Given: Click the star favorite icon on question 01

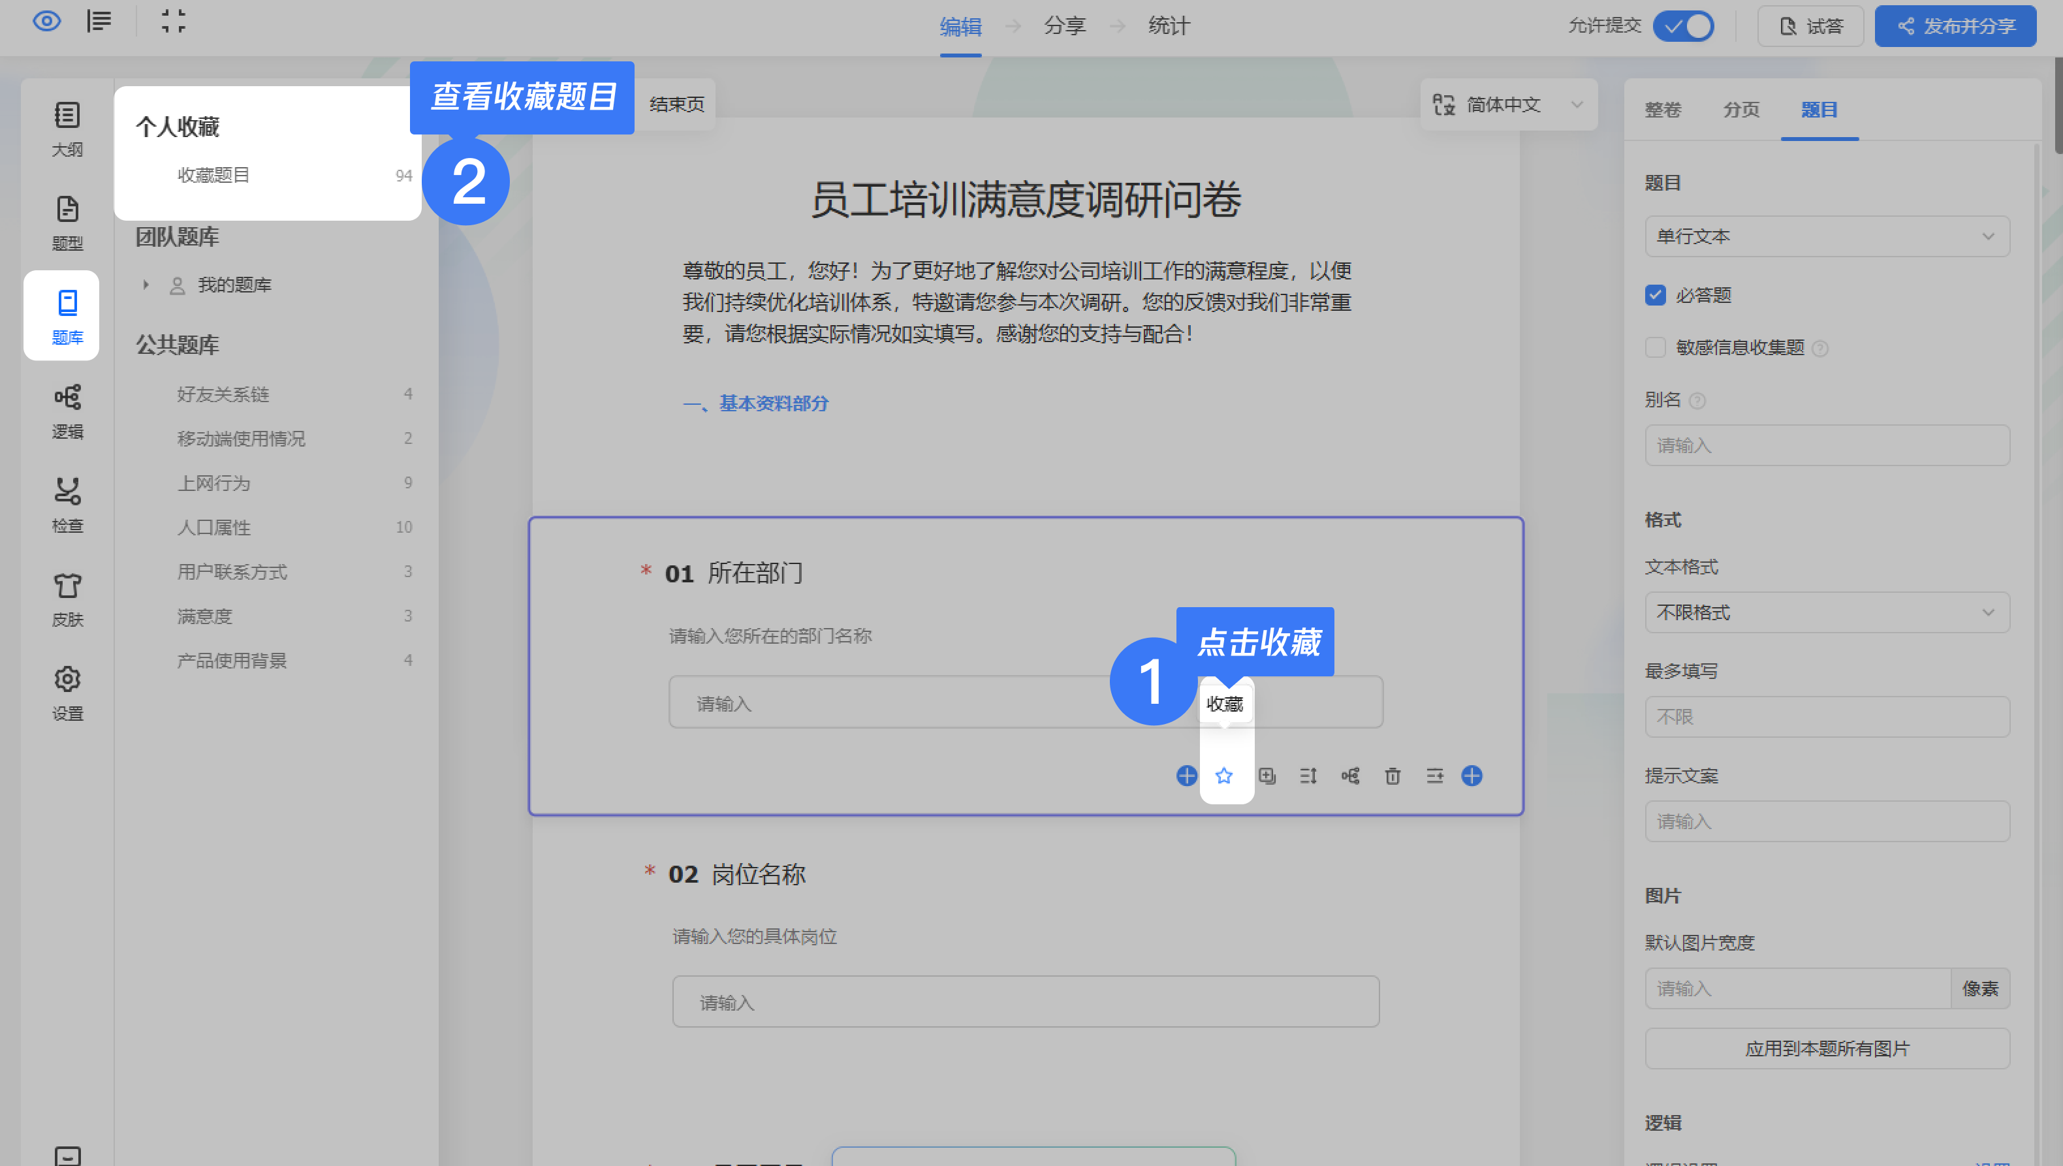Looking at the screenshot, I should pos(1223,775).
